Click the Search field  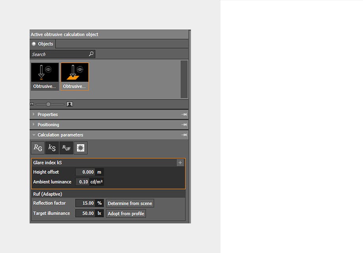(x=62, y=54)
